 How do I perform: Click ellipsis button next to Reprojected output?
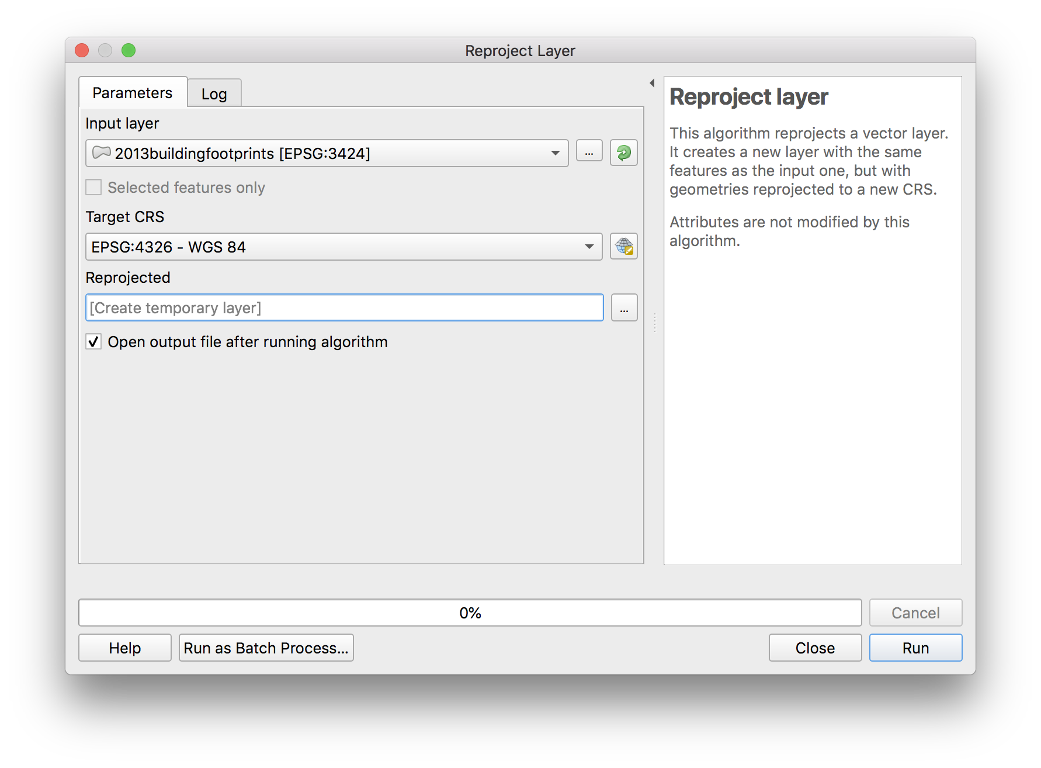624,308
